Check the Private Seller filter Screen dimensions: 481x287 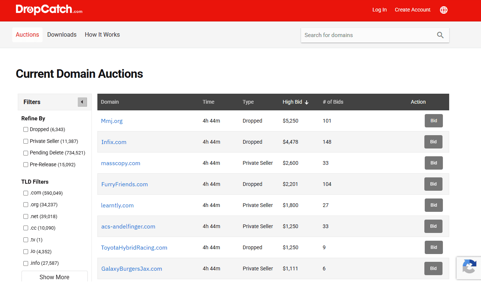coord(26,141)
